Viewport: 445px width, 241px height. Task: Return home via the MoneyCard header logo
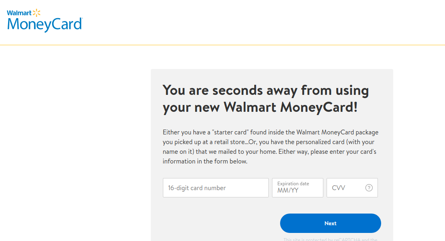point(44,20)
